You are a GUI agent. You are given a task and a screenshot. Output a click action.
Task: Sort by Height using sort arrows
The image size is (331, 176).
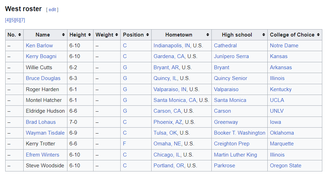[89, 35]
